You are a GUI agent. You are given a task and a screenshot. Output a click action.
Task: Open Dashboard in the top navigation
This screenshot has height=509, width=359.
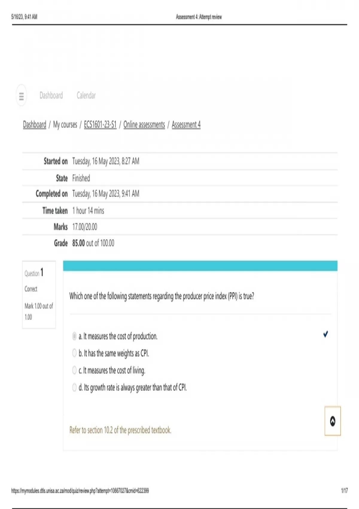tap(51, 96)
